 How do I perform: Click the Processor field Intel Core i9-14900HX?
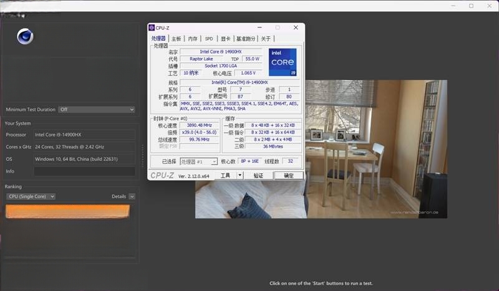tap(85, 135)
